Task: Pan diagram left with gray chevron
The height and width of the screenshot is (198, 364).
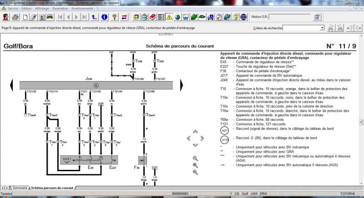Action: (189, 139)
